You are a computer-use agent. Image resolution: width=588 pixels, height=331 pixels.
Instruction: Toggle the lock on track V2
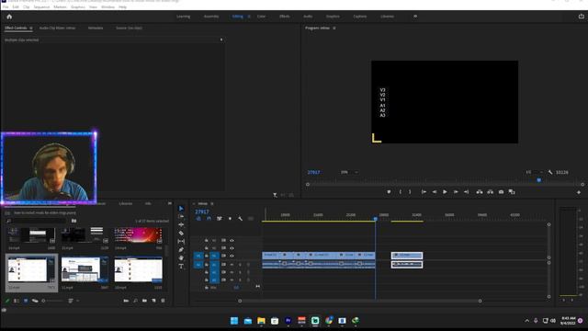click(206, 248)
